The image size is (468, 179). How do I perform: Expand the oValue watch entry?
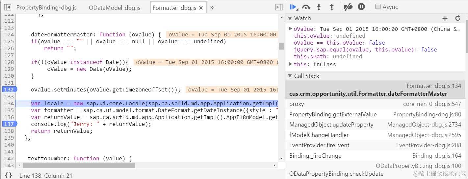coord(290,29)
